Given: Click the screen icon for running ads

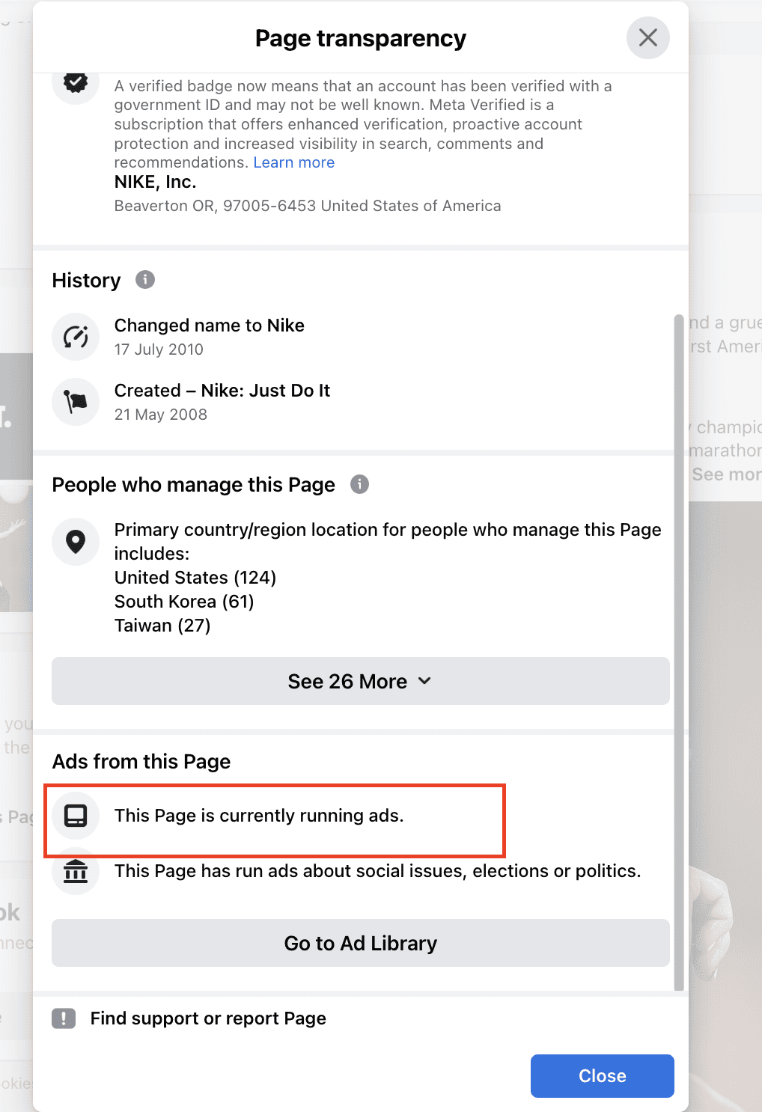Looking at the screenshot, I should [76, 816].
